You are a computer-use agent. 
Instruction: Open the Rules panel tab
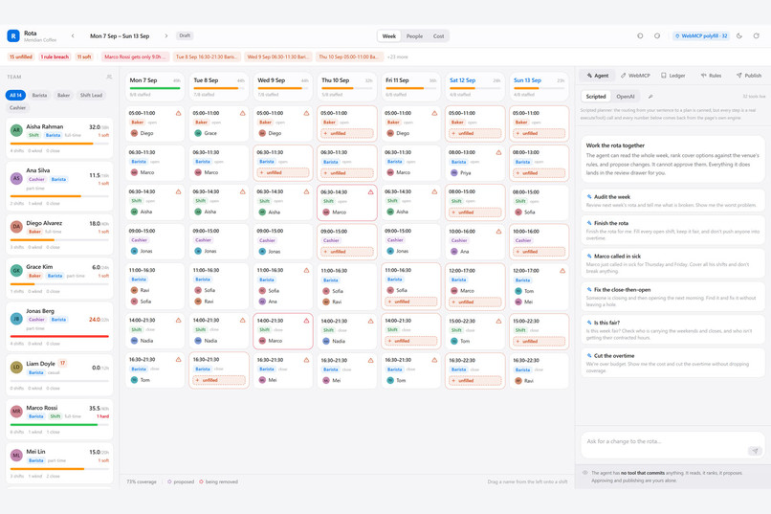click(711, 76)
